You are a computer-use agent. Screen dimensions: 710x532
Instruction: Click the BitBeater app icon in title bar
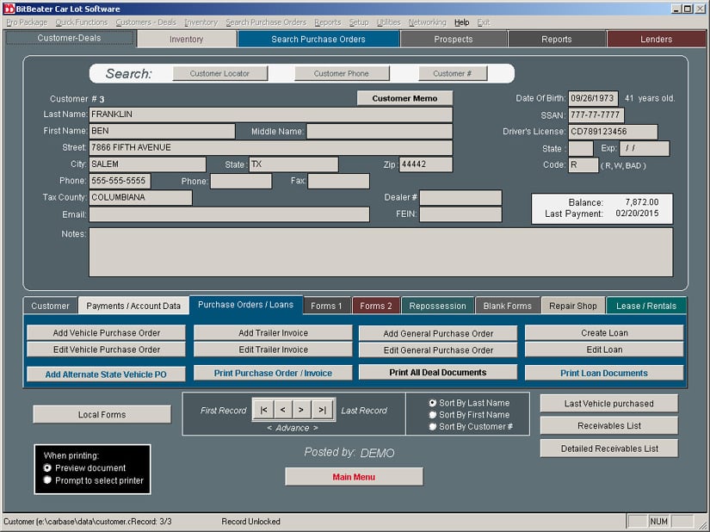9,9
